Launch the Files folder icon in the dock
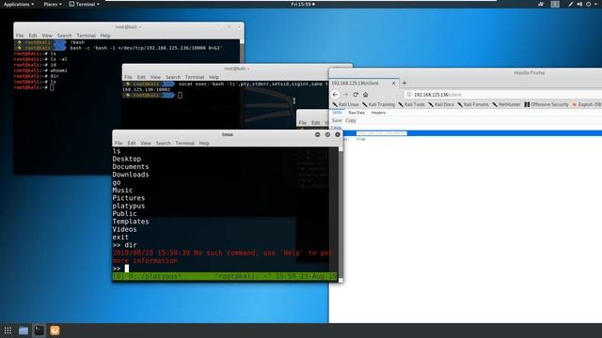This screenshot has width=602, height=338. coord(24,330)
